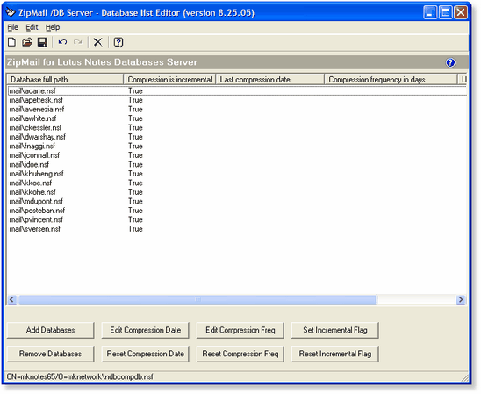The image size is (481, 394).
Task: Select row mail\kkoe.nsf
Action: (237, 183)
